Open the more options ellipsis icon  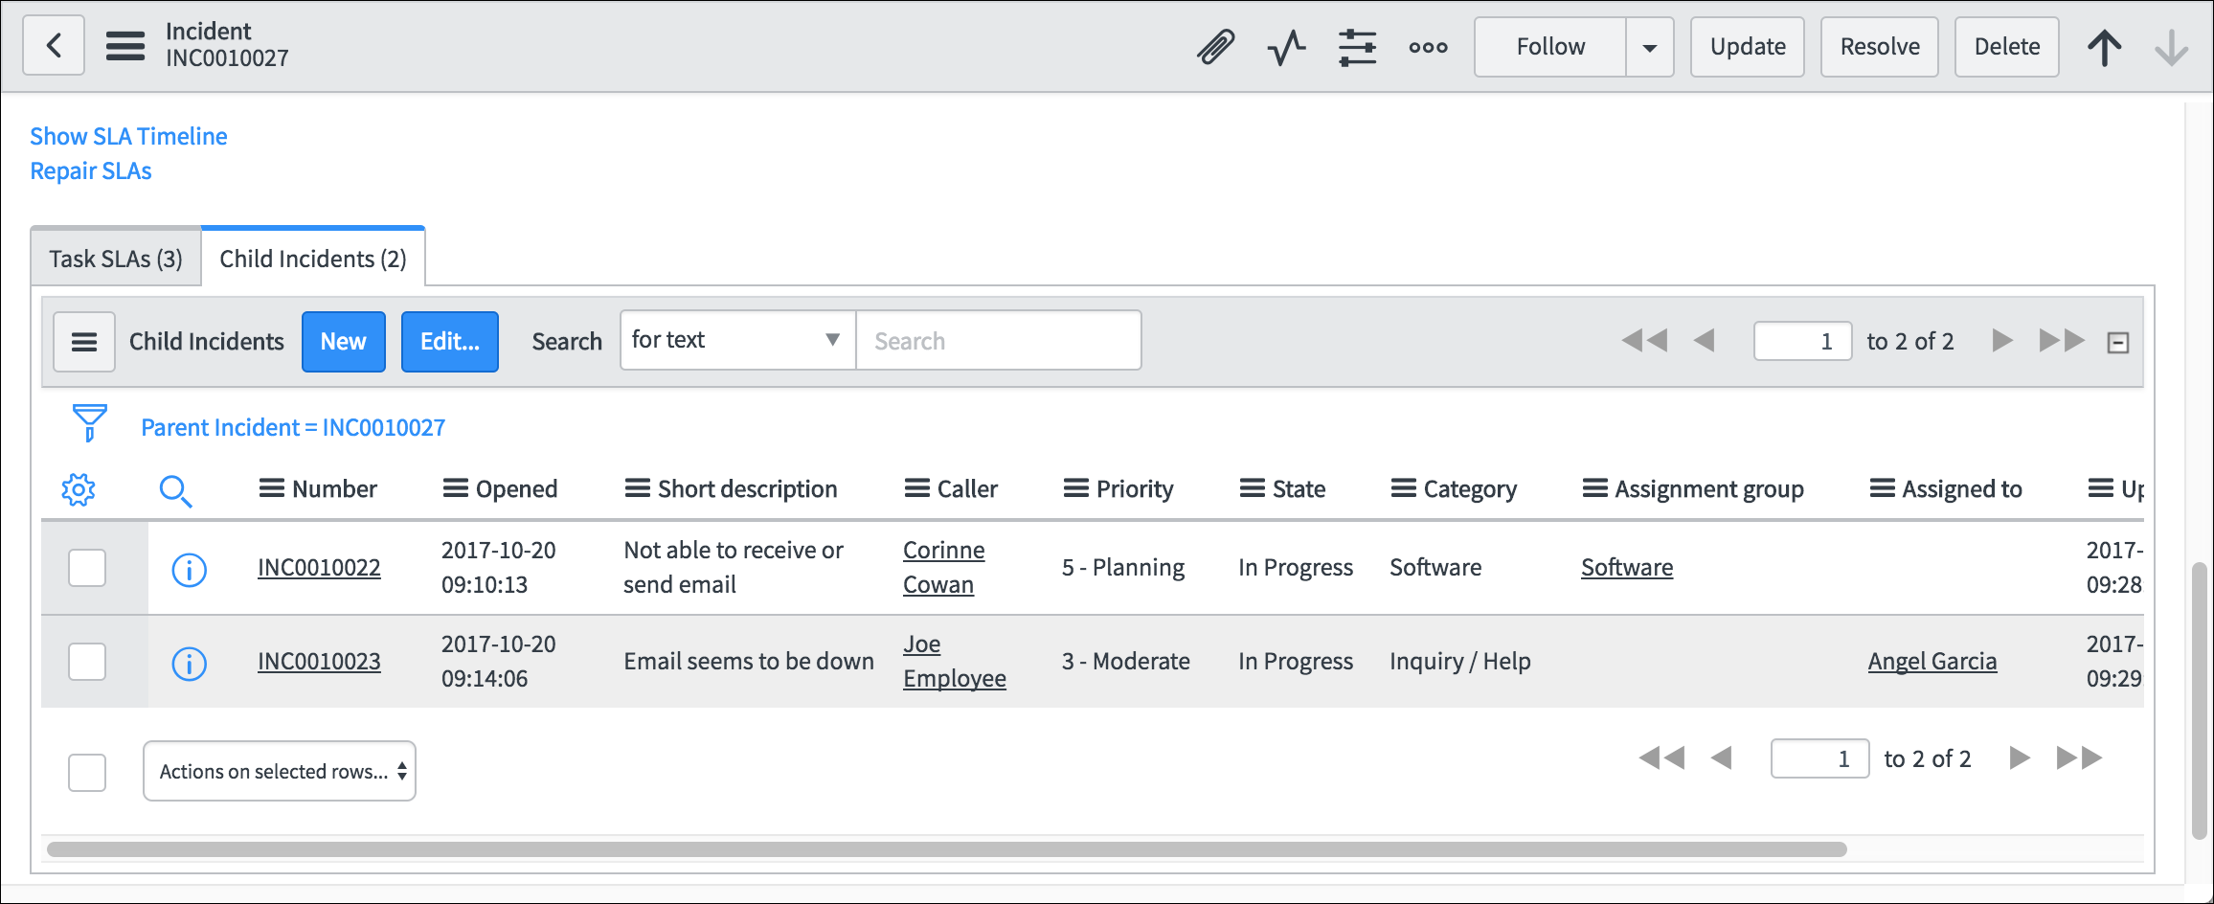tap(1428, 46)
